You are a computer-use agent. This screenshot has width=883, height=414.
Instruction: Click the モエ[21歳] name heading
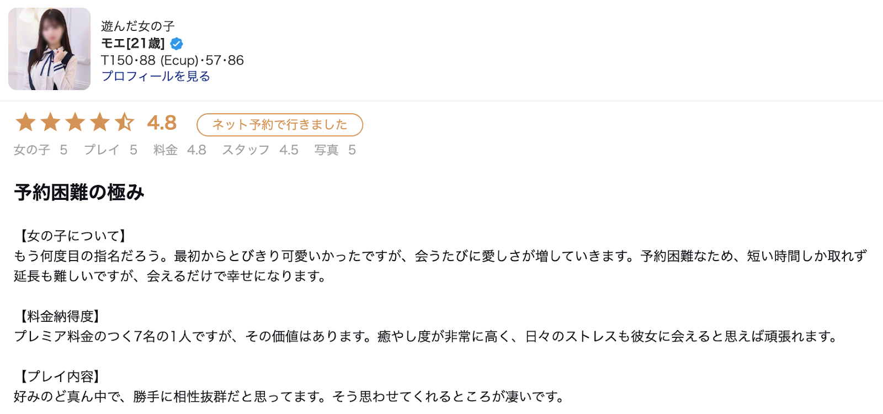133,43
